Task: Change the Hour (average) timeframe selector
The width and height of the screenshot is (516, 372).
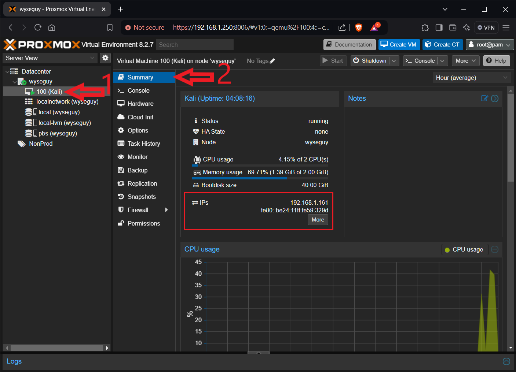Action: click(471, 78)
